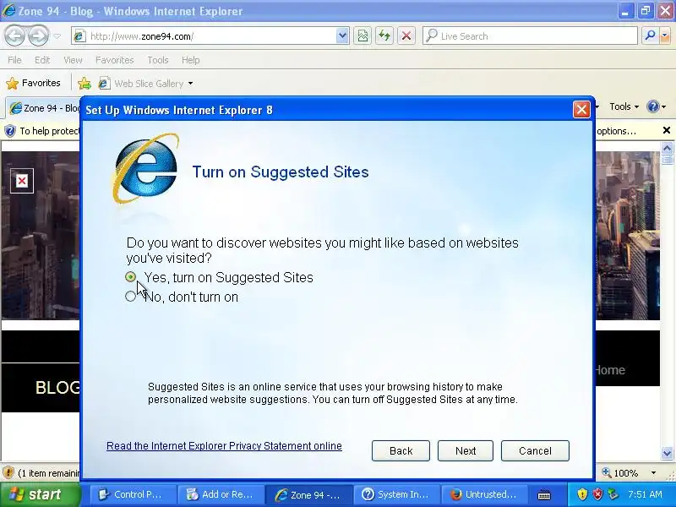676x507 pixels.
Task: Switch to Control Panel taskbar button
Action: [134, 494]
